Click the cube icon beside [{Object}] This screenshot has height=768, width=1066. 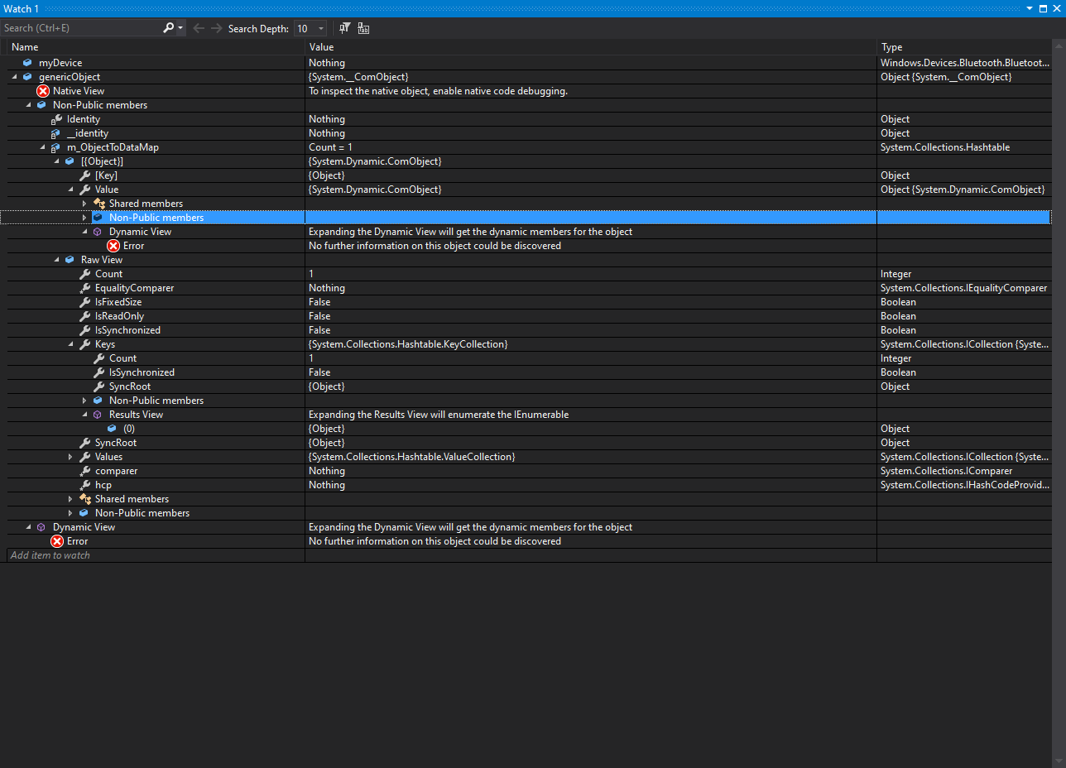[70, 161]
